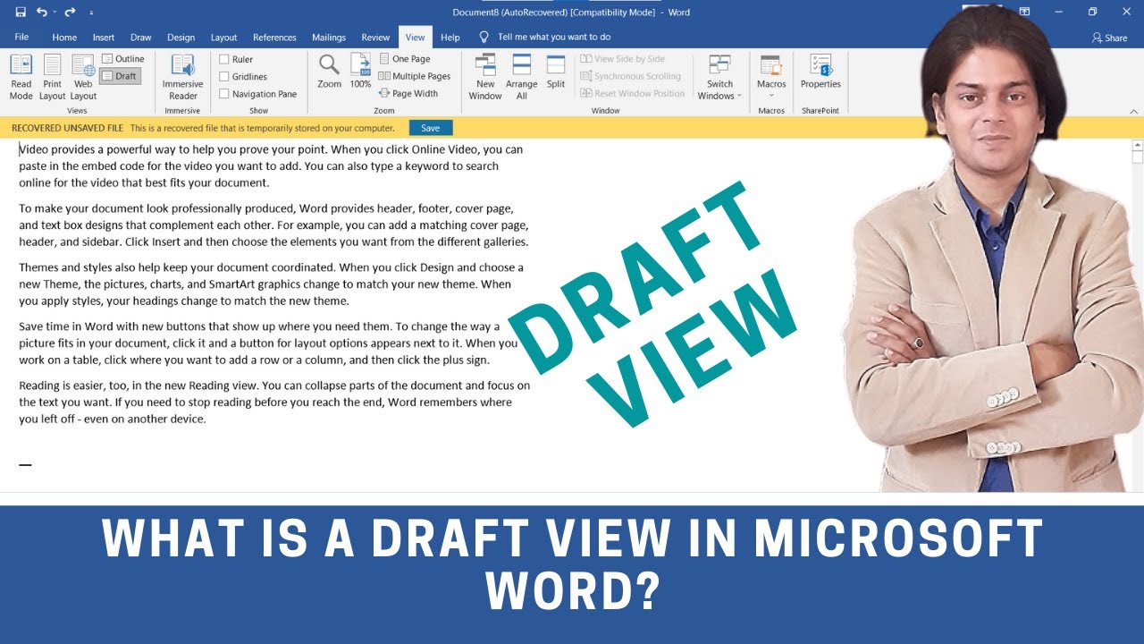
Task: Expand the Macros dropdown
Action: pos(770,96)
